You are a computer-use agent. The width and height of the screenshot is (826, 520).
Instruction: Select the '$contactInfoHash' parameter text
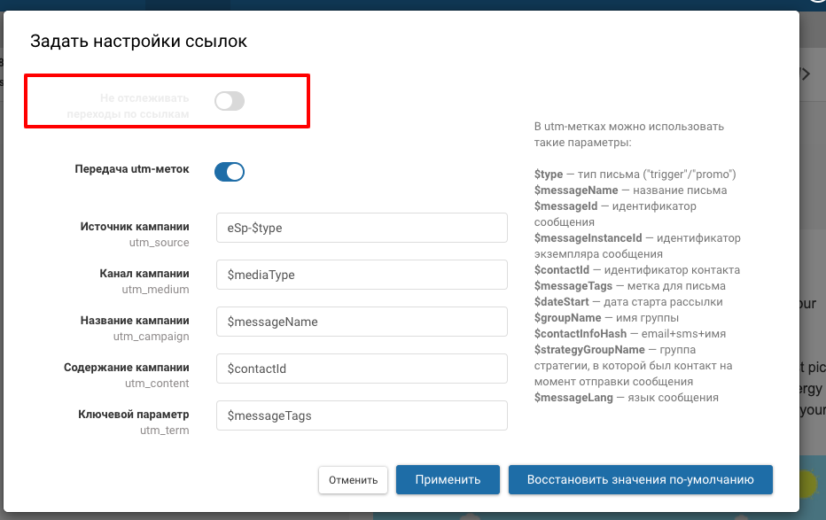(x=581, y=334)
